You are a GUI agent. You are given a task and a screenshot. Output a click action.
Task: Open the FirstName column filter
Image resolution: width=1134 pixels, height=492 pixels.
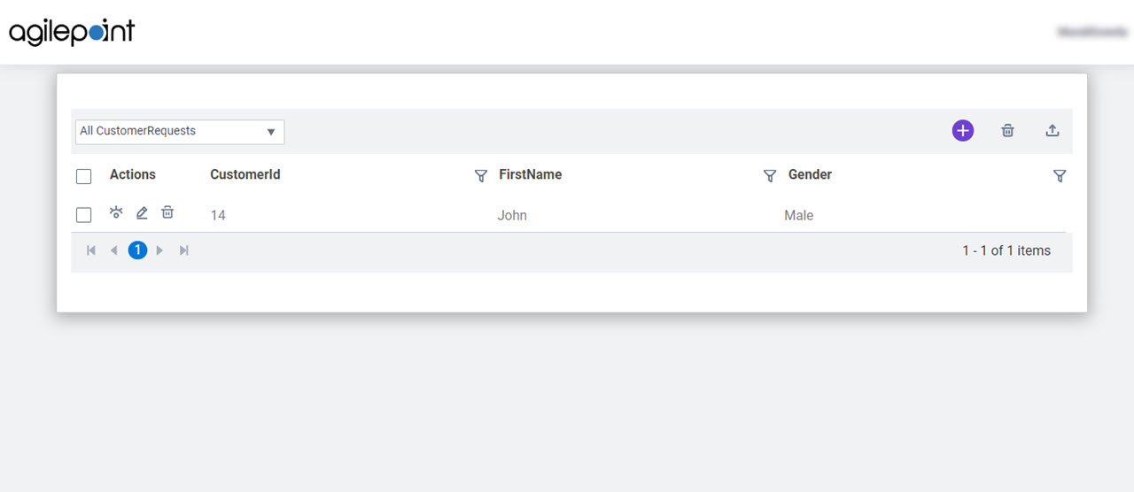pos(770,176)
